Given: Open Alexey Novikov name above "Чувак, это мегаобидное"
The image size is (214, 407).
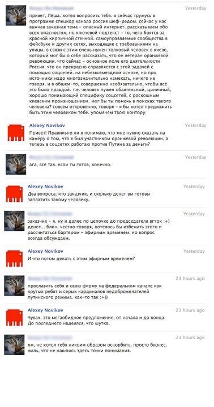Looking at the screenshot, I should [x=45, y=310].
